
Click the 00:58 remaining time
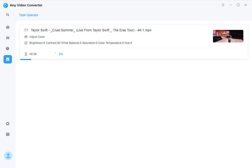tap(33, 54)
